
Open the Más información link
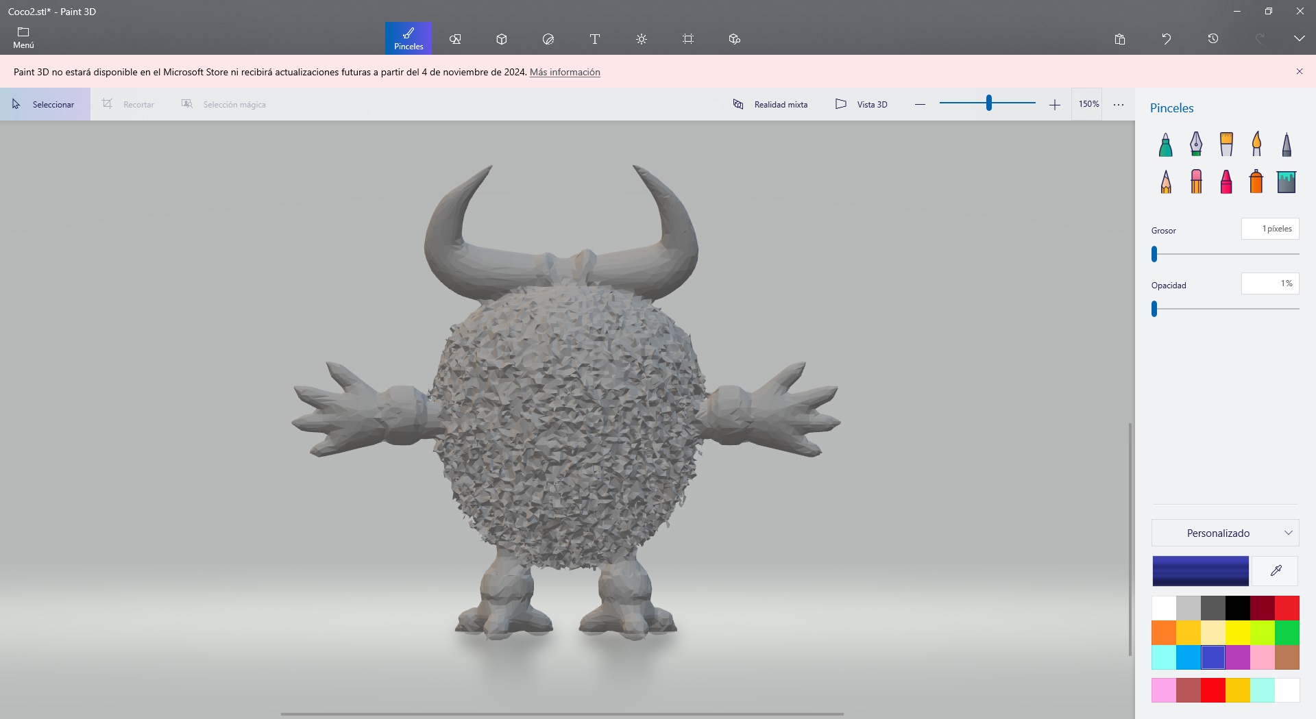[x=565, y=72]
